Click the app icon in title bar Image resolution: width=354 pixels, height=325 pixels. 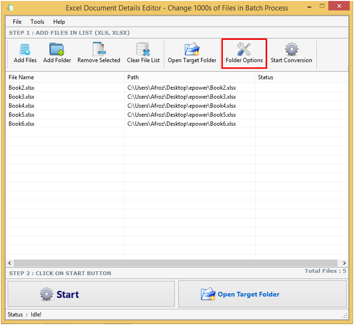[10, 8]
